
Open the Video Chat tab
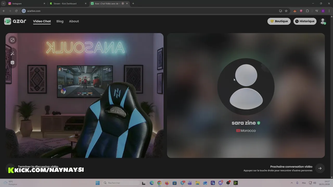42,21
